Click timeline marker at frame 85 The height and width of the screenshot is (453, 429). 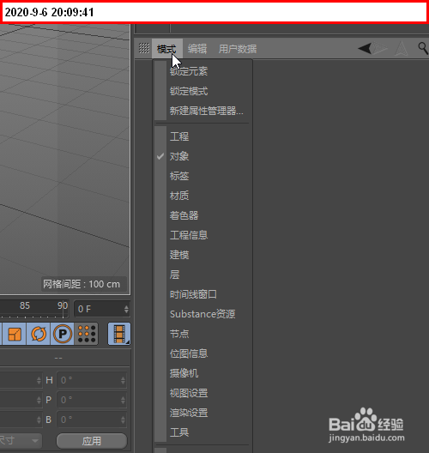coord(25,305)
